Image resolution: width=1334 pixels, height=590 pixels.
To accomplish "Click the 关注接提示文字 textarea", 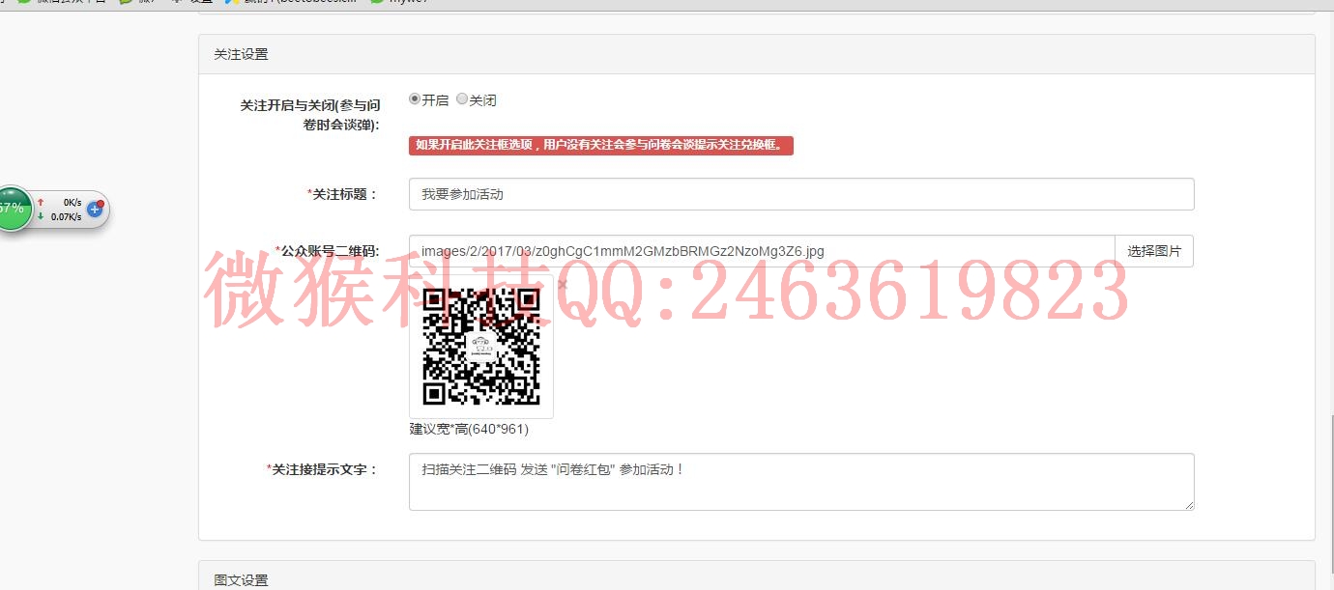I will coord(801,482).
